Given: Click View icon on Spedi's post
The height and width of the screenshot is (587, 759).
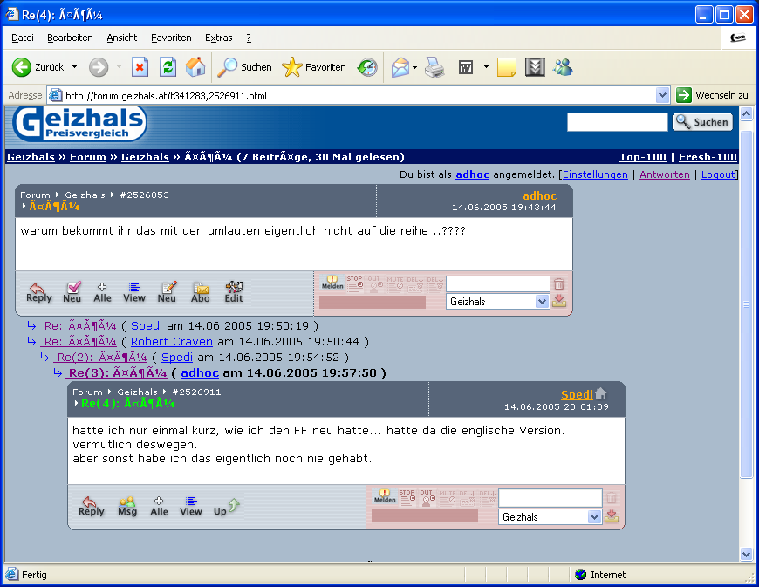Looking at the screenshot, I should [x=191, y=506].
